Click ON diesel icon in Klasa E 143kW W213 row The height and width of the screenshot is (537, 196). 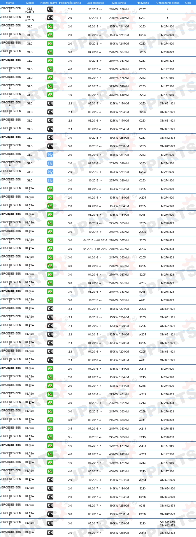click(x=50, y=480)
